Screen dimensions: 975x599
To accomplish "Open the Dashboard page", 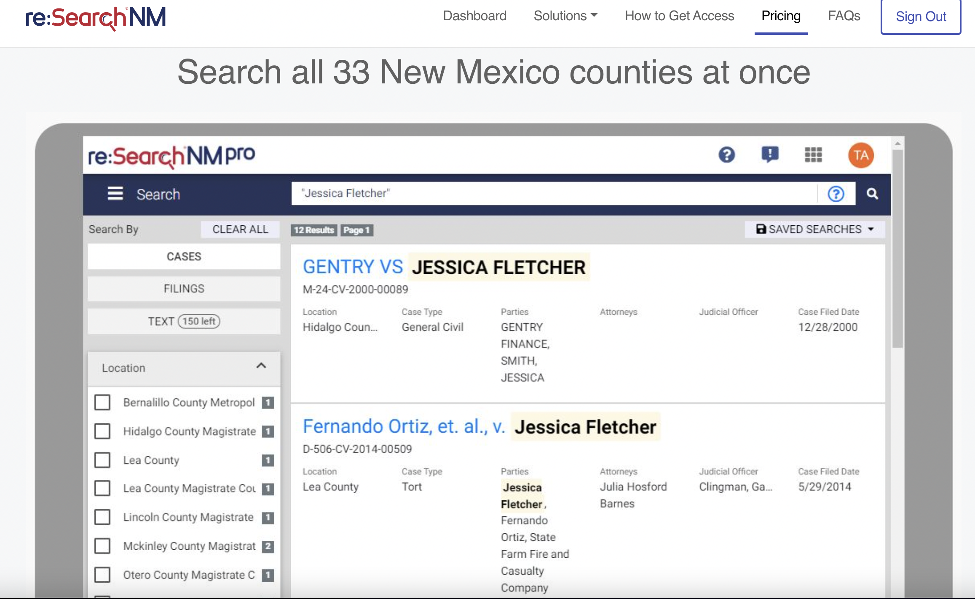I will point(474,16).
